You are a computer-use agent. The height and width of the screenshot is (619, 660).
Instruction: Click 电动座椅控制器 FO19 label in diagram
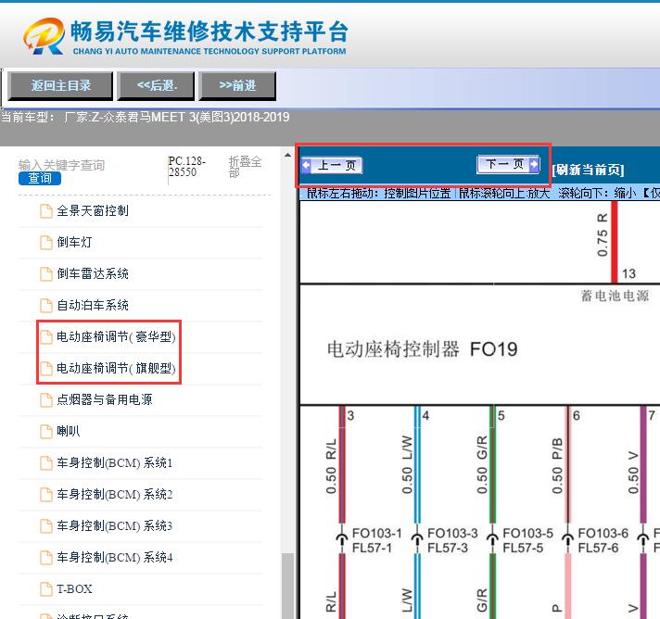pos(422,349)
